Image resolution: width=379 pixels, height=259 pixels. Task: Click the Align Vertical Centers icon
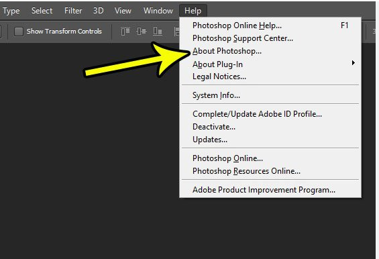pos(142,31)
